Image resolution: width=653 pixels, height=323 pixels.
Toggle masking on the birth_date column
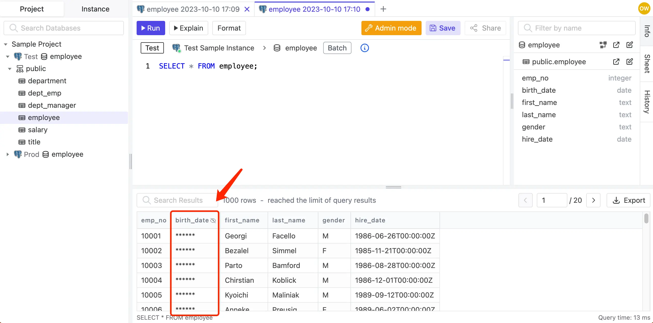(213, 221)
